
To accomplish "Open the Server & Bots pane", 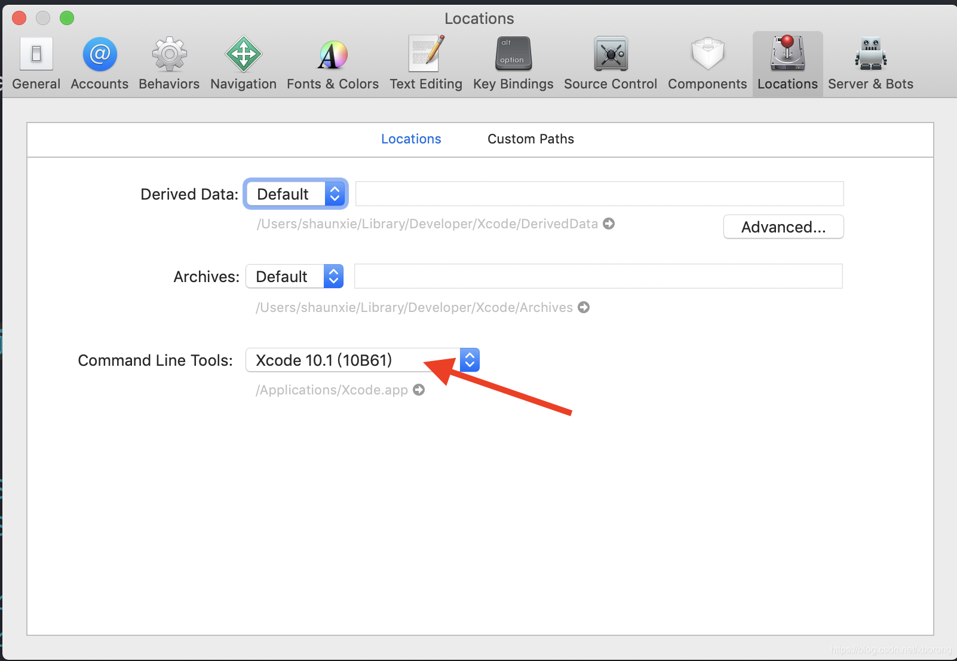I will click(x=870, y=63).
